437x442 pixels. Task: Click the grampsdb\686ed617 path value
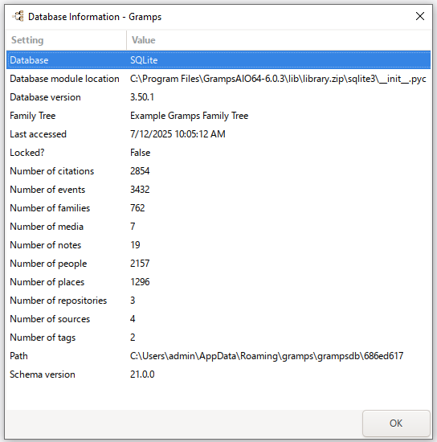click(x=267, y=356)
